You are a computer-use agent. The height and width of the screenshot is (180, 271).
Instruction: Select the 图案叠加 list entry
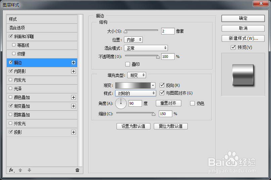(x=42, y=115)
